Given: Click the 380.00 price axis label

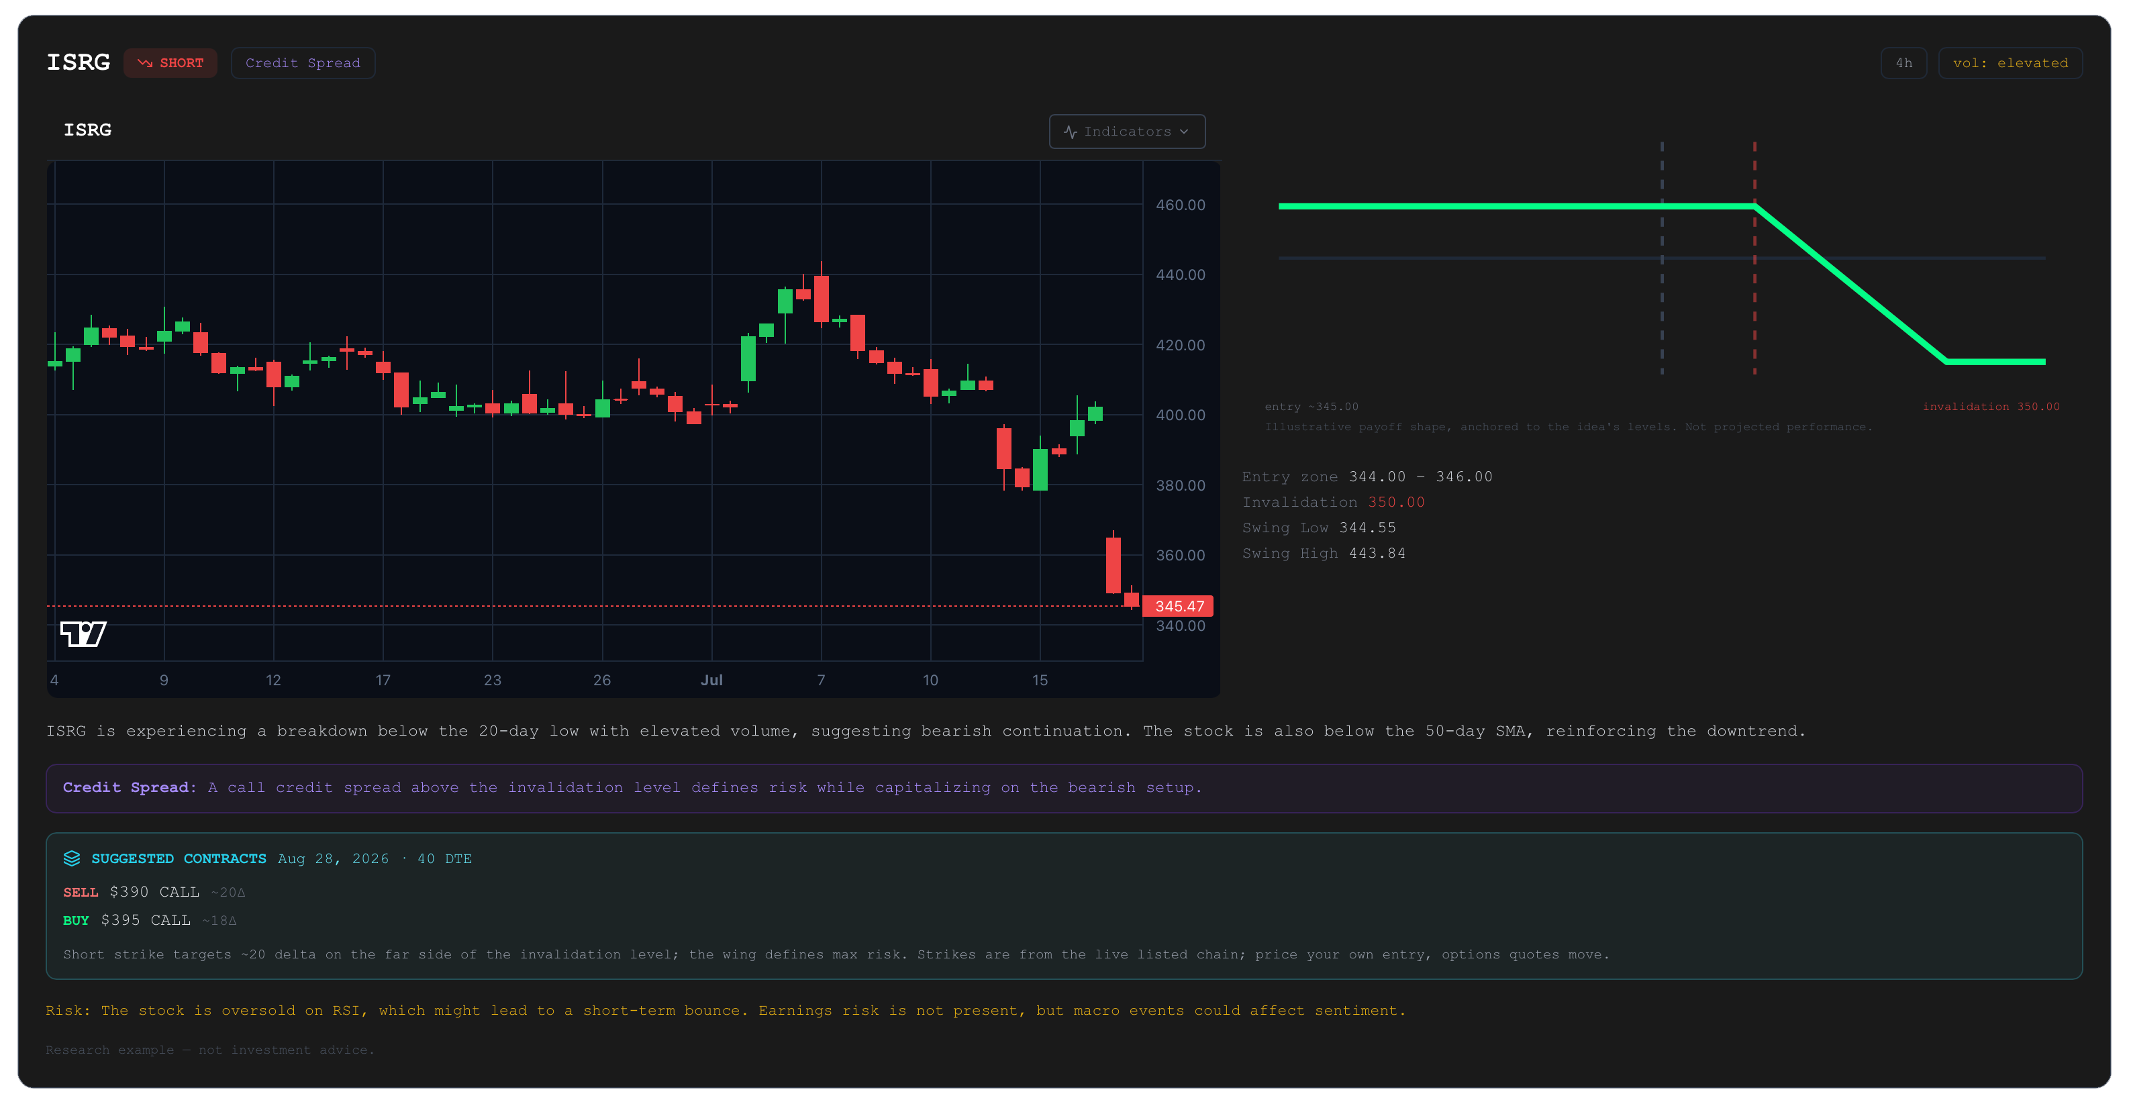Looking at the screenshot, I should click(1179, 485).
